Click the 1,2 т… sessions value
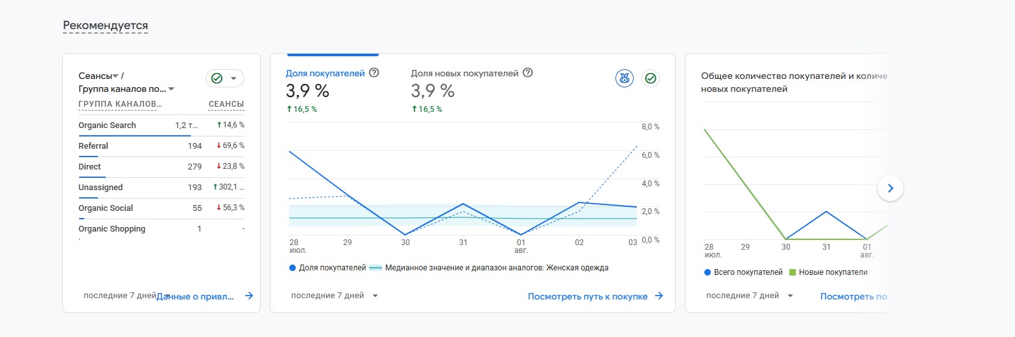 pyautogui.click(x=186, y=125)
